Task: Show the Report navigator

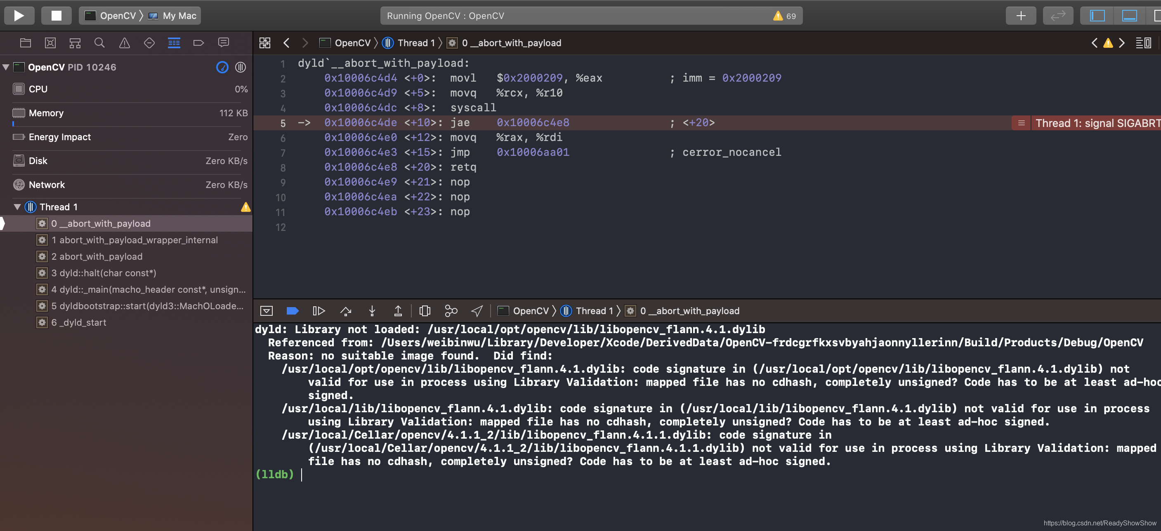Action: point(224,43)
